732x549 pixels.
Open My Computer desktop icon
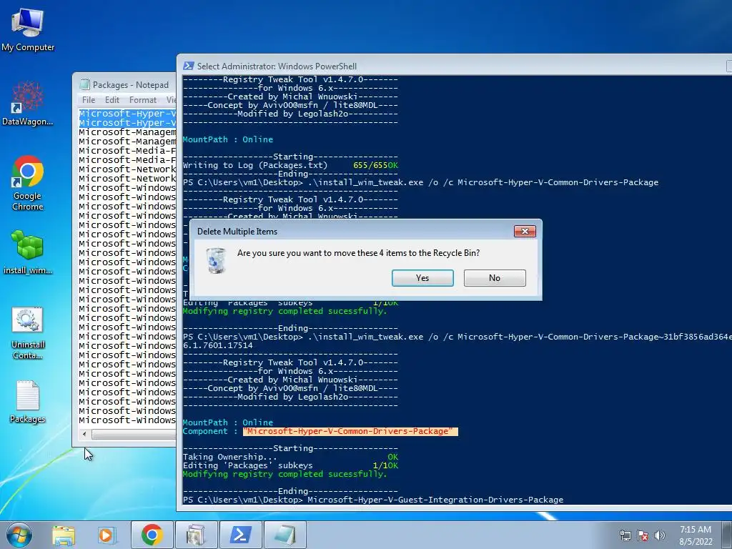point(28,29)
